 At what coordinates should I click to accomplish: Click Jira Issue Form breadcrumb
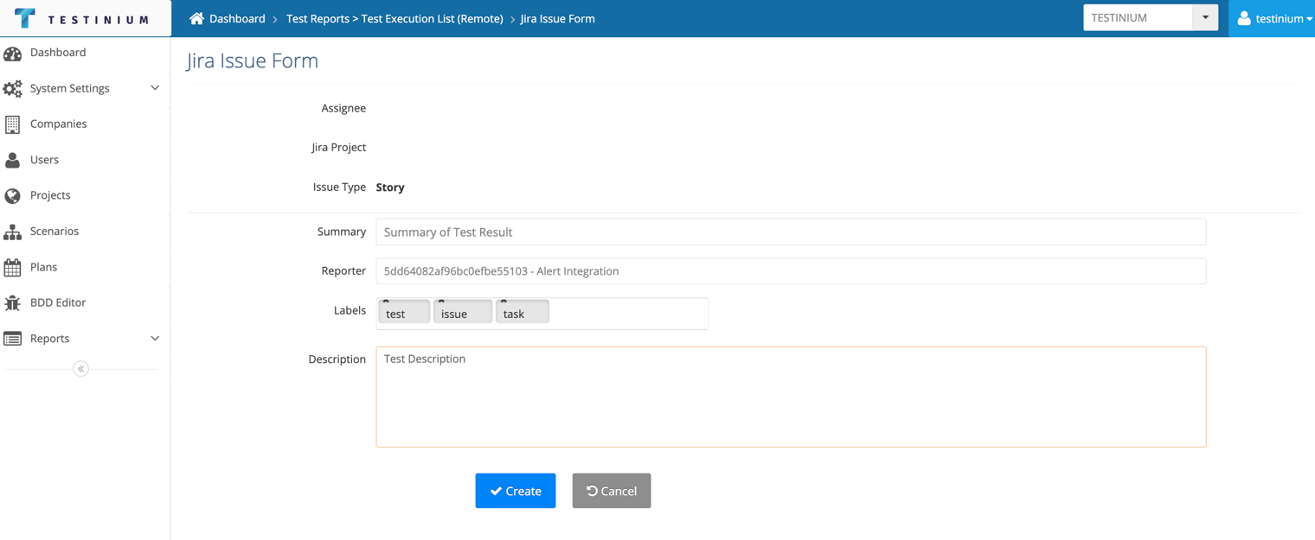[x=557, y=18]
